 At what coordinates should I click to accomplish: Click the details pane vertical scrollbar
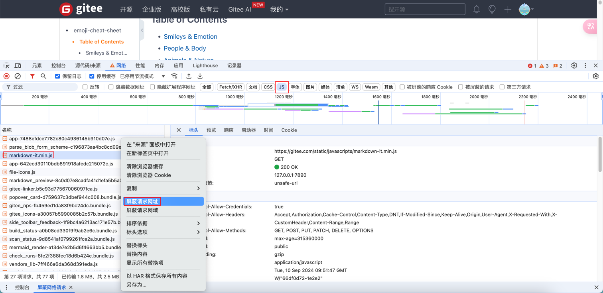[600, 154]
